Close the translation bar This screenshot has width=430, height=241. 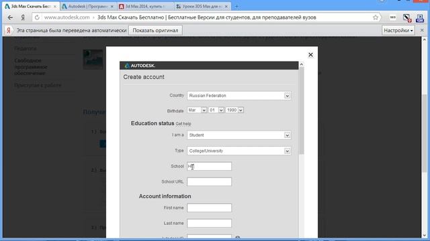(422, 30)
